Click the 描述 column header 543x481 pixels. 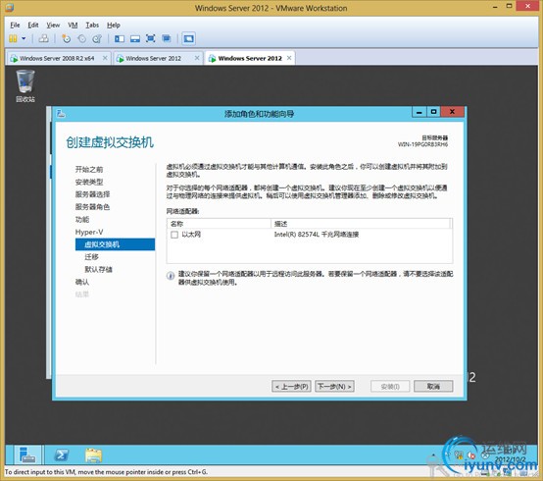click(361, 224)
